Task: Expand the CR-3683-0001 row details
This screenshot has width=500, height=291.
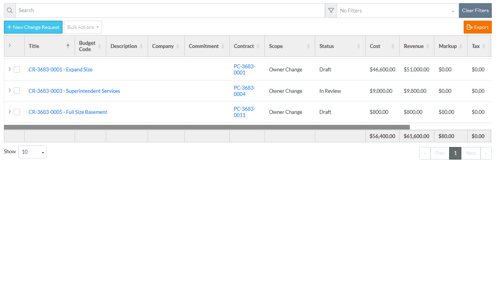Action: coord(10,69)
